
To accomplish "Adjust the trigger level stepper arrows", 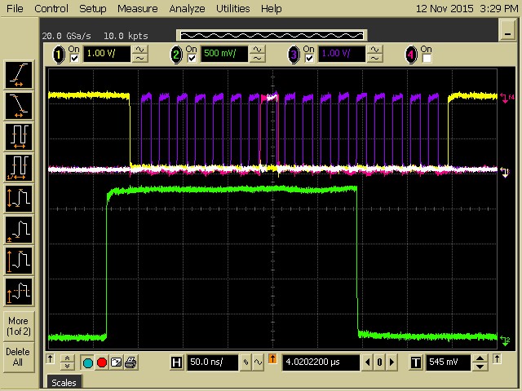I will [480, 361].
